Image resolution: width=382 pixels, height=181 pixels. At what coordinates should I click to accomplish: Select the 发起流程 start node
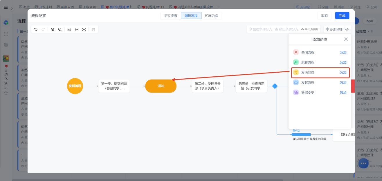tap(75, 86)
